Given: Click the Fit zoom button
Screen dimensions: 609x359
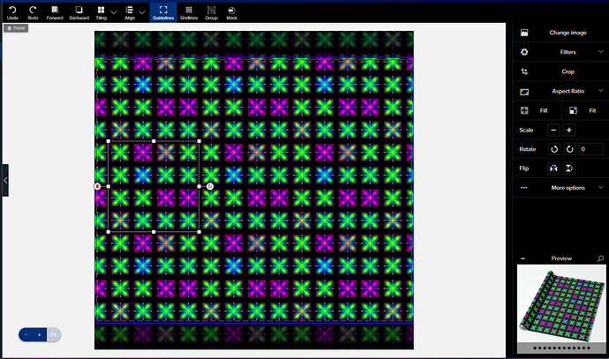Looking at the screenshot, I should pos(54,334).
